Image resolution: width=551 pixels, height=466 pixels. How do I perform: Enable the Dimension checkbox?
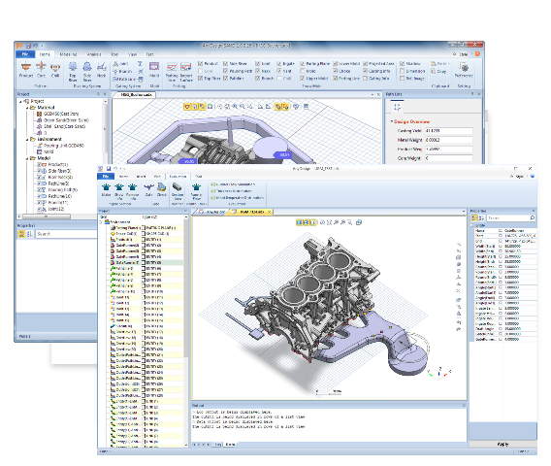403,71
